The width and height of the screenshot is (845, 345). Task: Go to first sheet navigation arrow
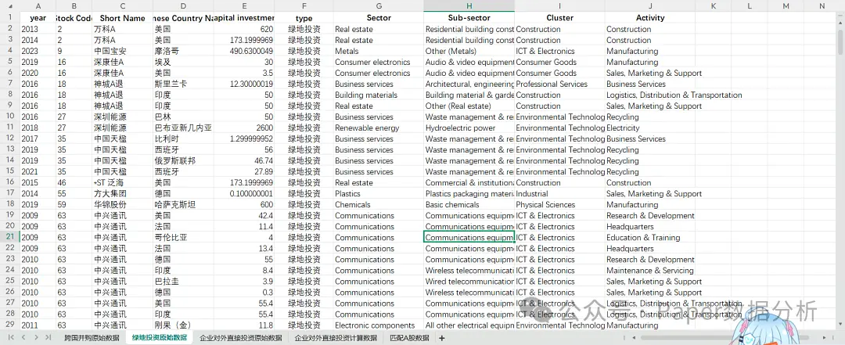coord(9,337)
